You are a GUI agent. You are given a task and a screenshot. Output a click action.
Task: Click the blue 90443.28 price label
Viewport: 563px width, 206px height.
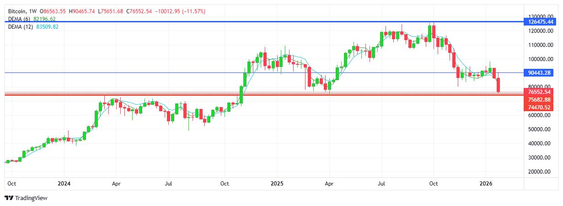click(x=540, y=73)
